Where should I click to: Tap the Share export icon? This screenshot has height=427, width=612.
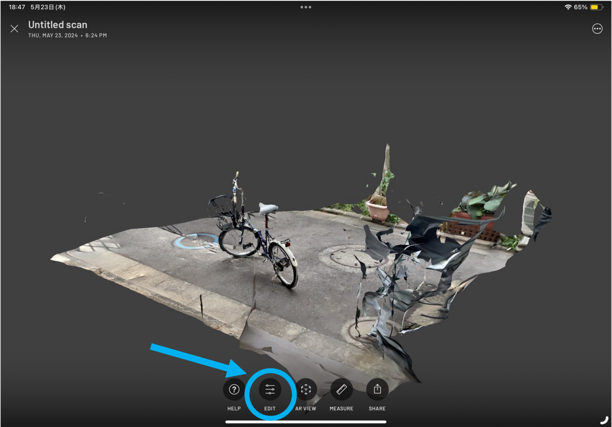click(x=377, y=390)
